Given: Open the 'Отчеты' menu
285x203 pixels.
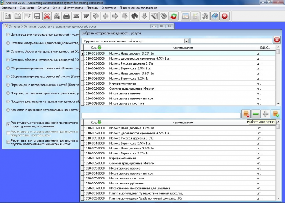Looking at the screenshot, I should tap(43, 8).
